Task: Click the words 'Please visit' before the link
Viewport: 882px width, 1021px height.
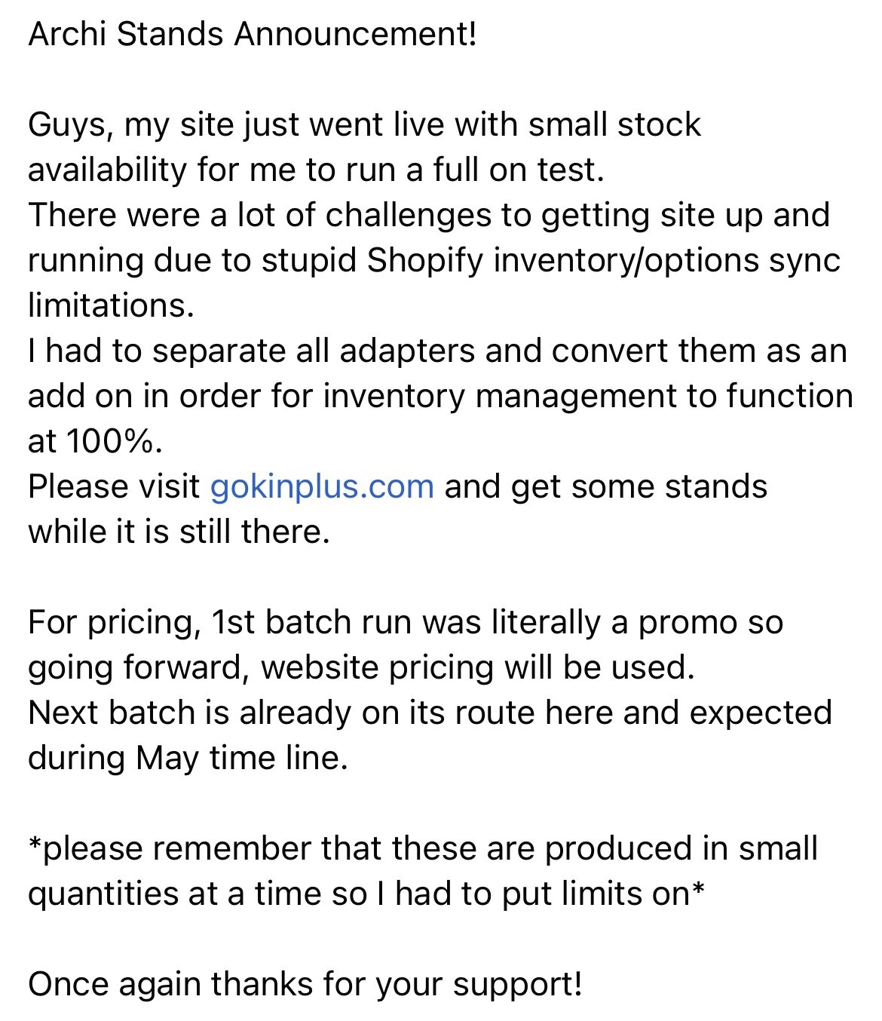Action: tap(114, 487)
